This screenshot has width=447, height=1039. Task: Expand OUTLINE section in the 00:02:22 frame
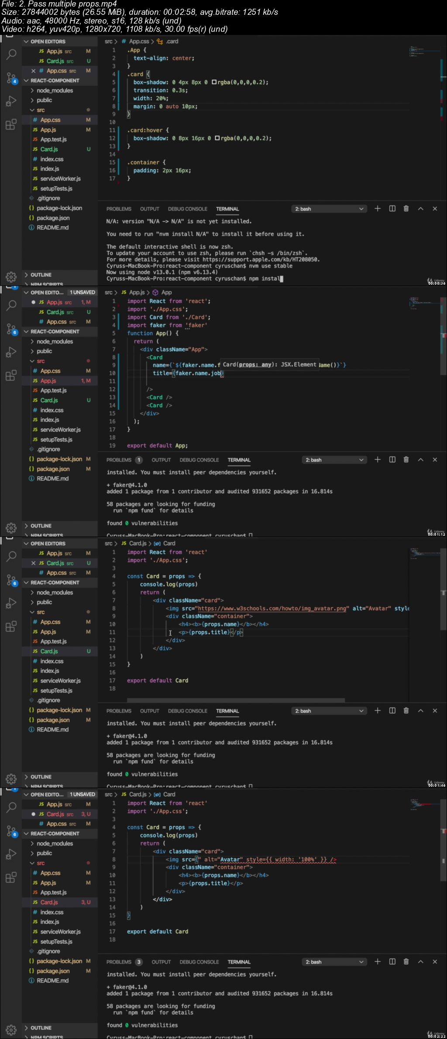[x=41, y=1028]
